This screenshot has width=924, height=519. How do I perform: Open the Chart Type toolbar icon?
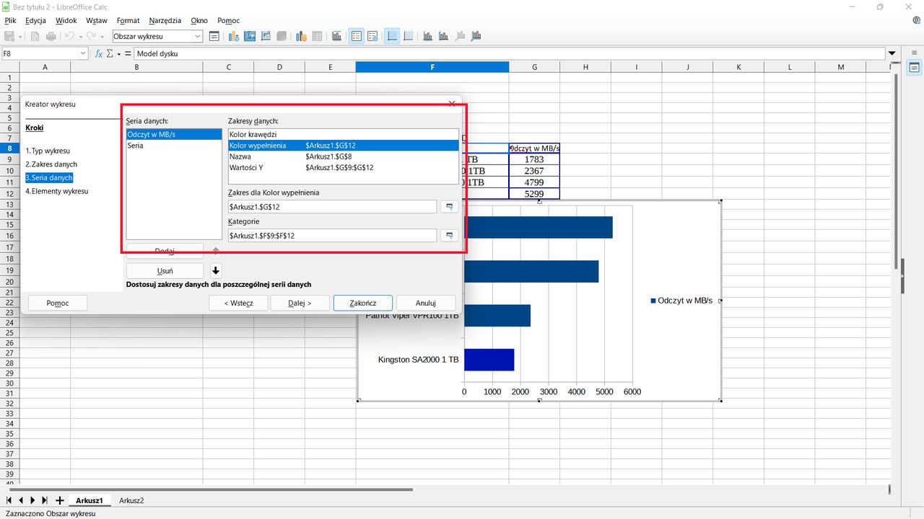234,36
